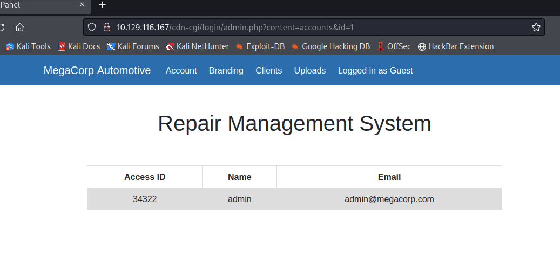Open a new tab with plus button
Image resolution: width=560 pixels, height=266 pixels.
tap(103, 5)
